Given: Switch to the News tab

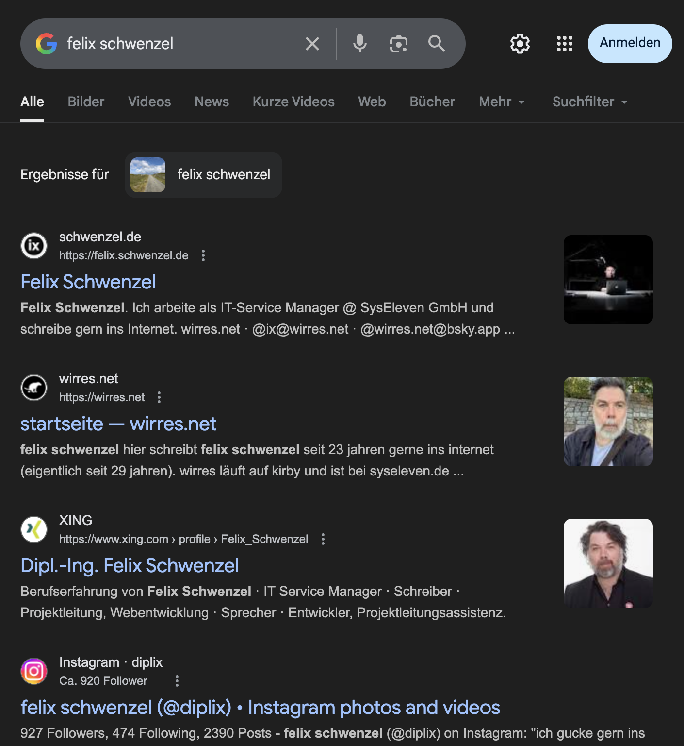Looking at the screenshot, I should coord(212,102).
